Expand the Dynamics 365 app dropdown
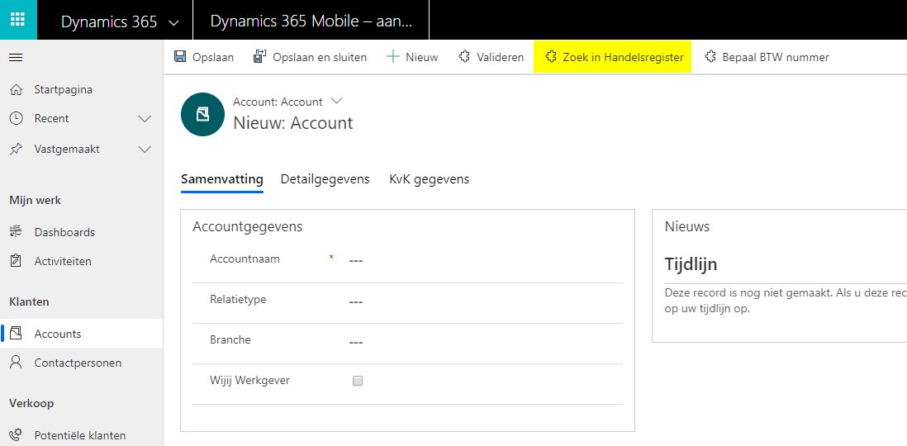907x446 pixels. 173,22
